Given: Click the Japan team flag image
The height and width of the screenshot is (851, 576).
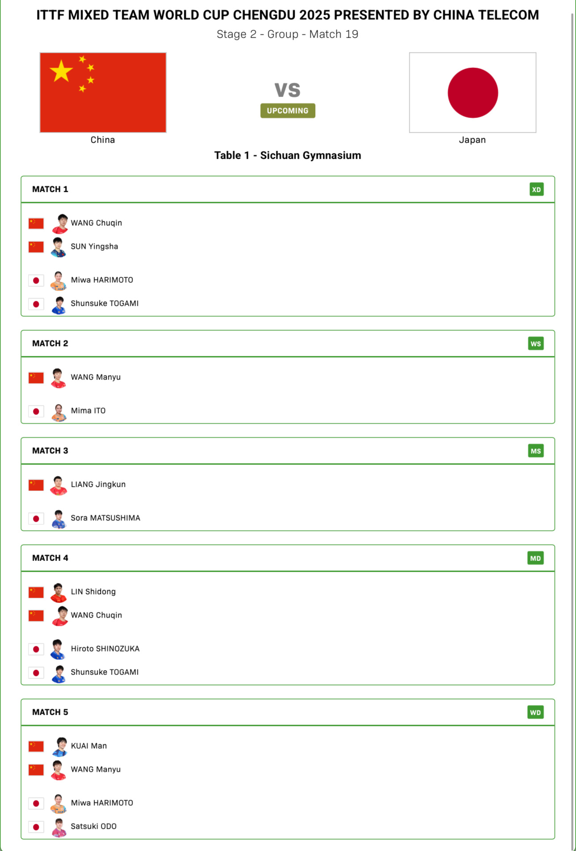Looking at the screenshot, I should [472, 93].
